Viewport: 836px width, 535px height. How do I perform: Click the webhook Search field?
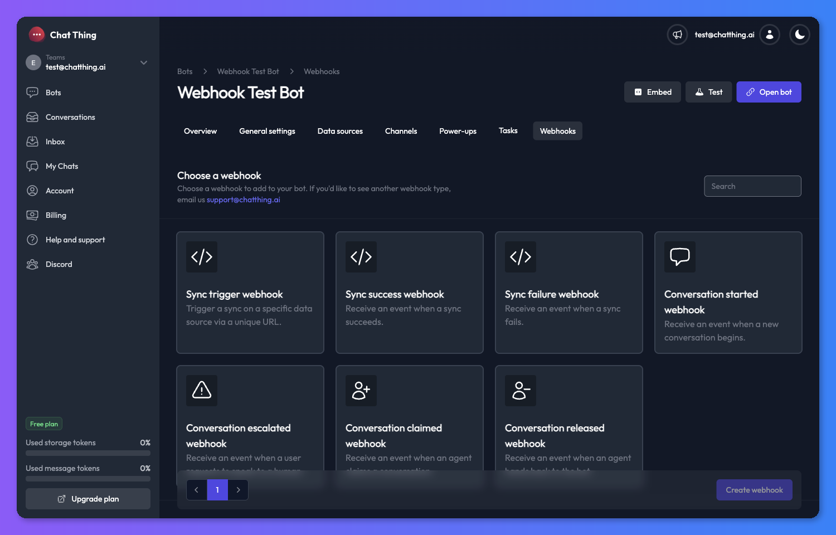(752, 186)
